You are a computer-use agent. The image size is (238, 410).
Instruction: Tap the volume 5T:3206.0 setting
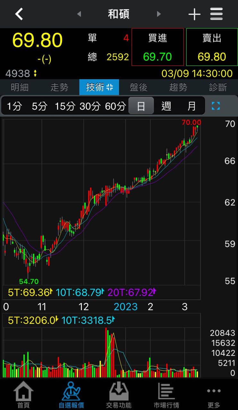pyautogui.click(x=32, y=320)
